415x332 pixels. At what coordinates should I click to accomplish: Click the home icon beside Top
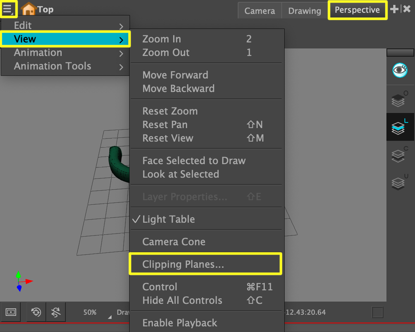[29, 9]
